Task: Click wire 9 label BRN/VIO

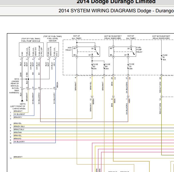Action: tap(17, 139)
